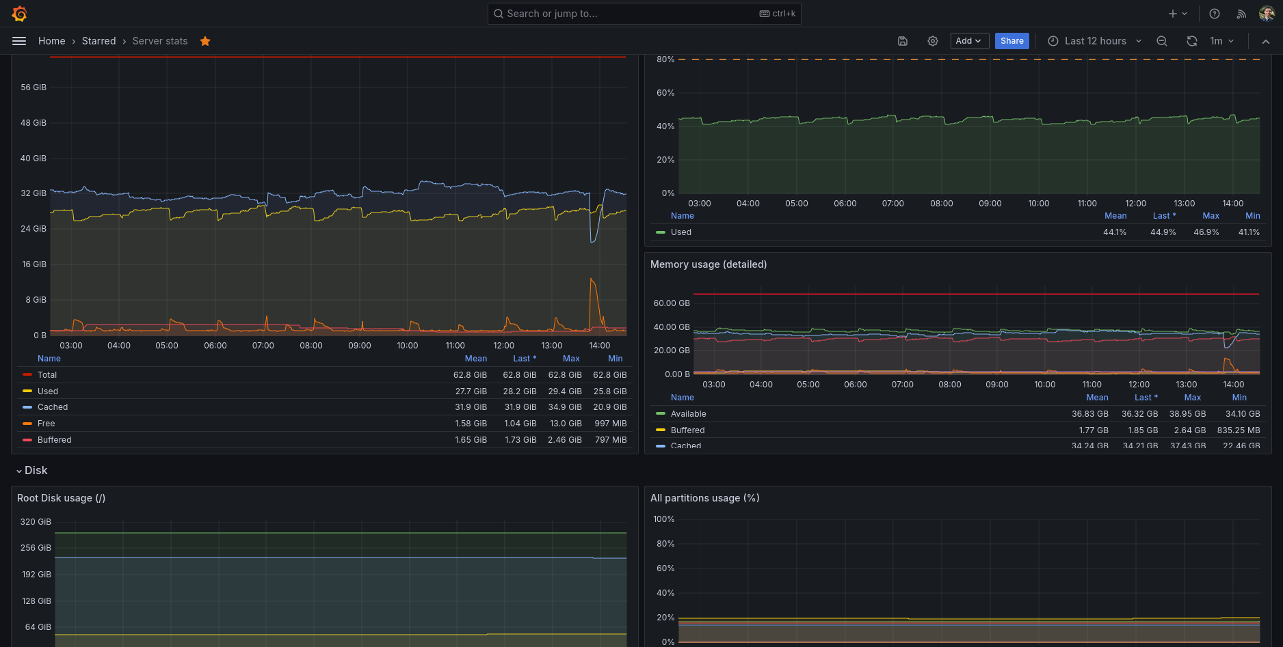Screen dimensions: 1283x647
Task: Click the Share button
Action: 1012,41
